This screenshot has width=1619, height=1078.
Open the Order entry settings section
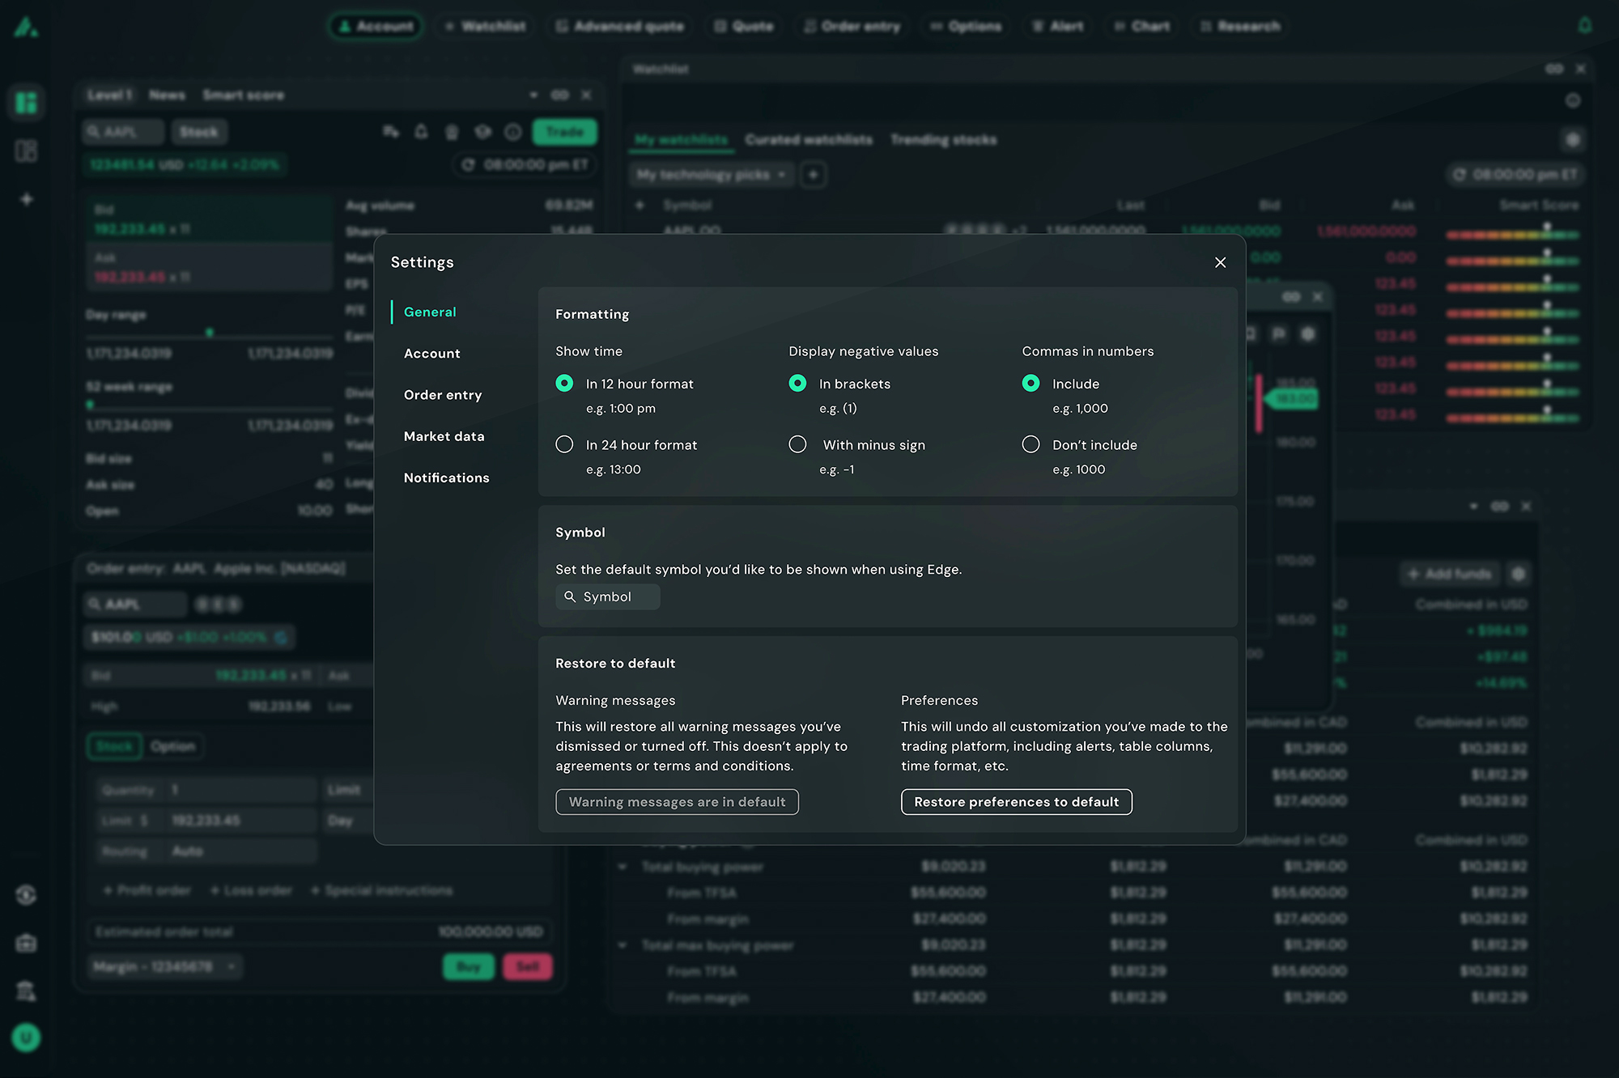442,395
